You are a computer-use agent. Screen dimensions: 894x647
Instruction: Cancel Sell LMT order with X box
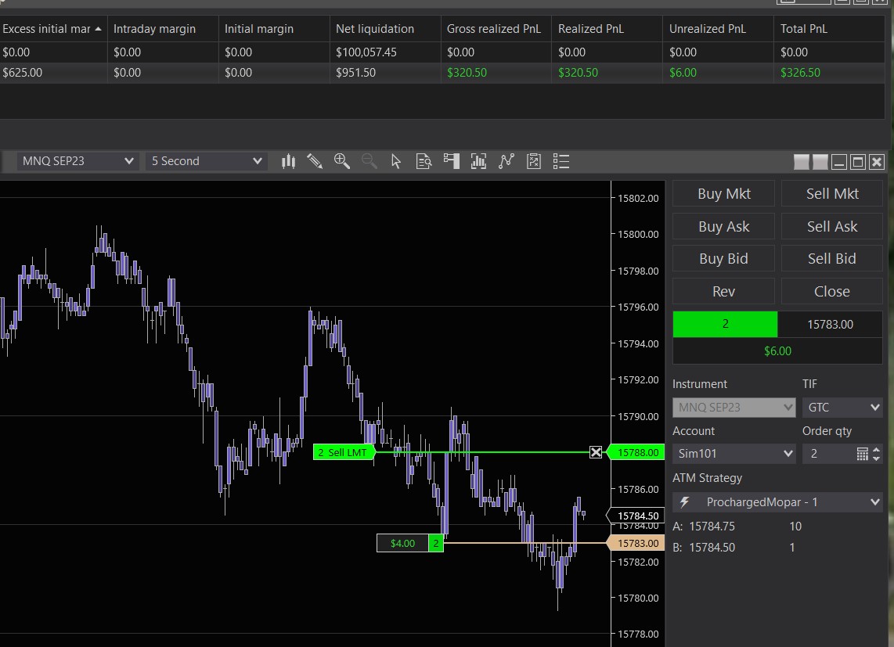pos(596,452)
